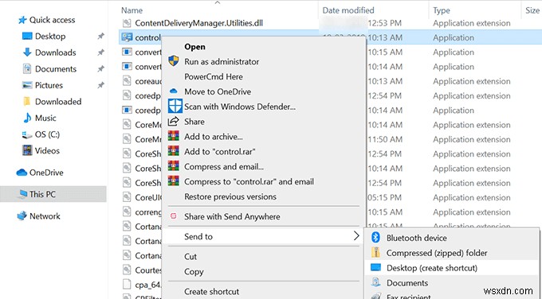Click the OneDrive cloud icon in sidebar
Image resolution: width=542 pixels, height=299 pixels.
[x=22, y=173]
